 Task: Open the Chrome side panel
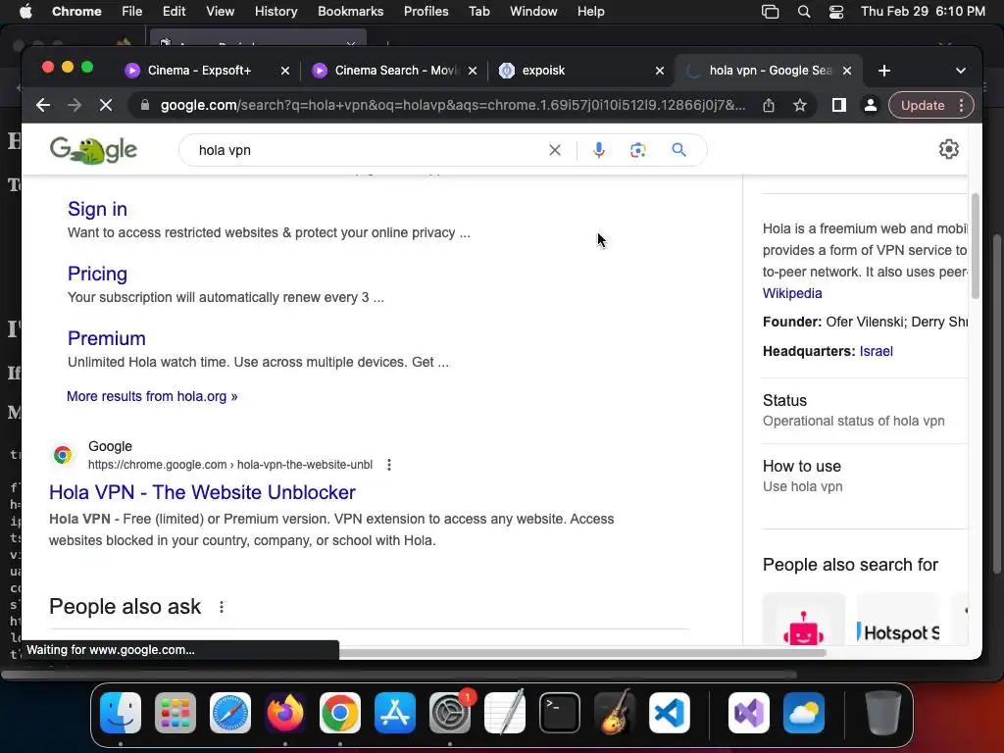point(839,105)
